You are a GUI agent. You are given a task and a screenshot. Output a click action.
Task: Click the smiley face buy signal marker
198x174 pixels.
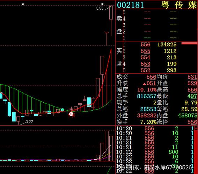[71, 114]
